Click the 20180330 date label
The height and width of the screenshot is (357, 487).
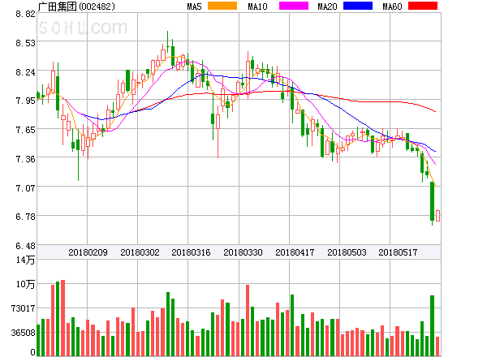pos(243,252)
